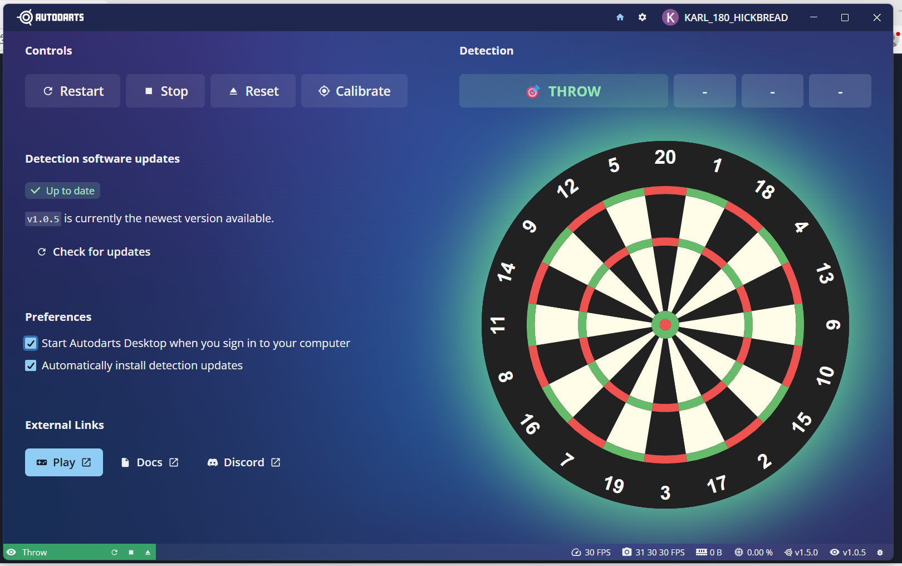Viewport: 902px width, 566px height.
Task: Open the Play external link
Action: point(64,462)
